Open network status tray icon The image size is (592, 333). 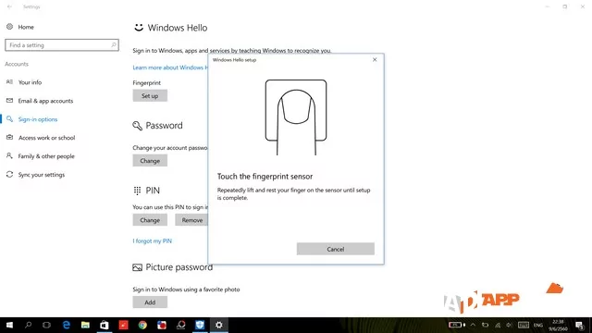pos(498,325)
